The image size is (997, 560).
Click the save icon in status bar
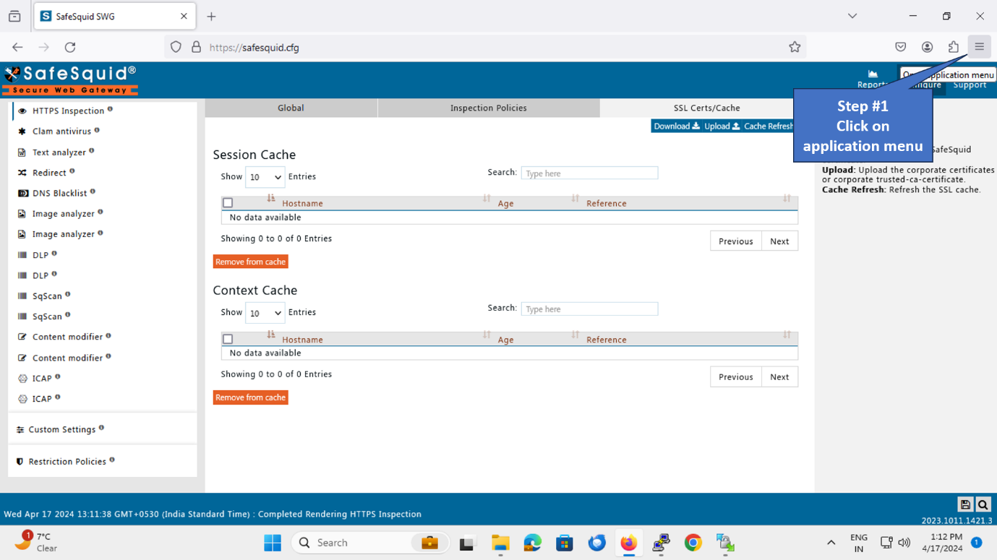pos(964,505)
